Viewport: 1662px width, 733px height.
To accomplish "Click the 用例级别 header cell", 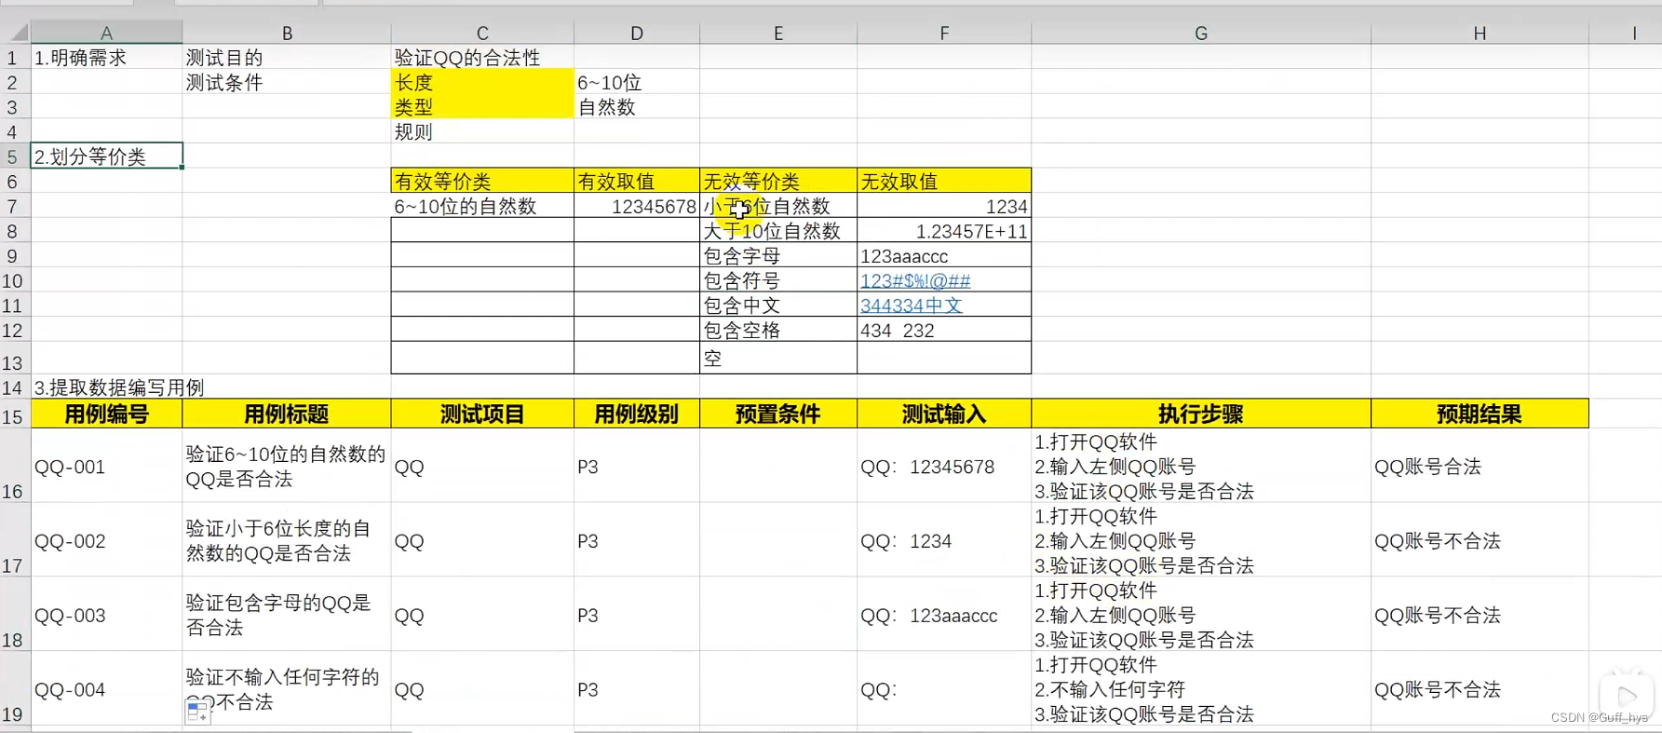I will [637, 414].
